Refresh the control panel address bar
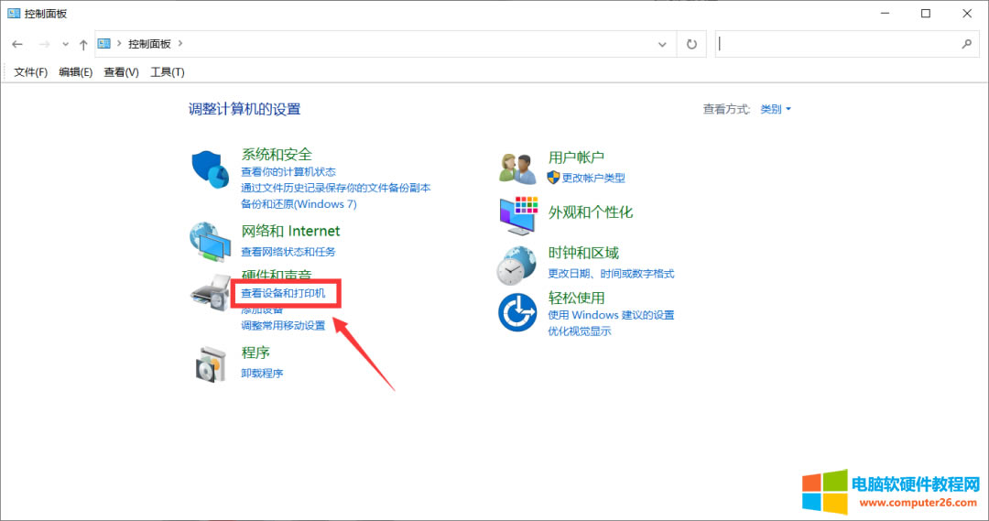Viewport: 989px width, 521px height. pyautogui.click(x=691, y=44)
